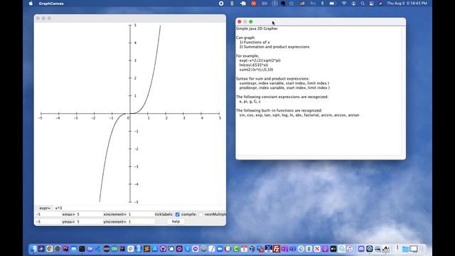Click the battery status icon

click(x=332, y=4)
